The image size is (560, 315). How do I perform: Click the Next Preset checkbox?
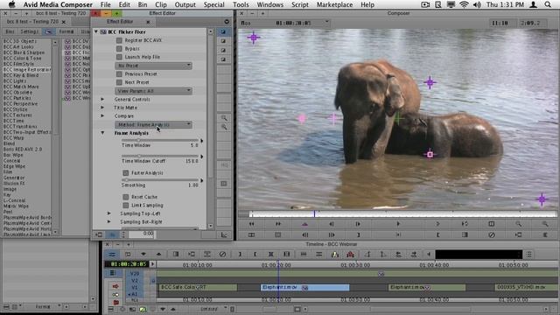click(119, 82)
